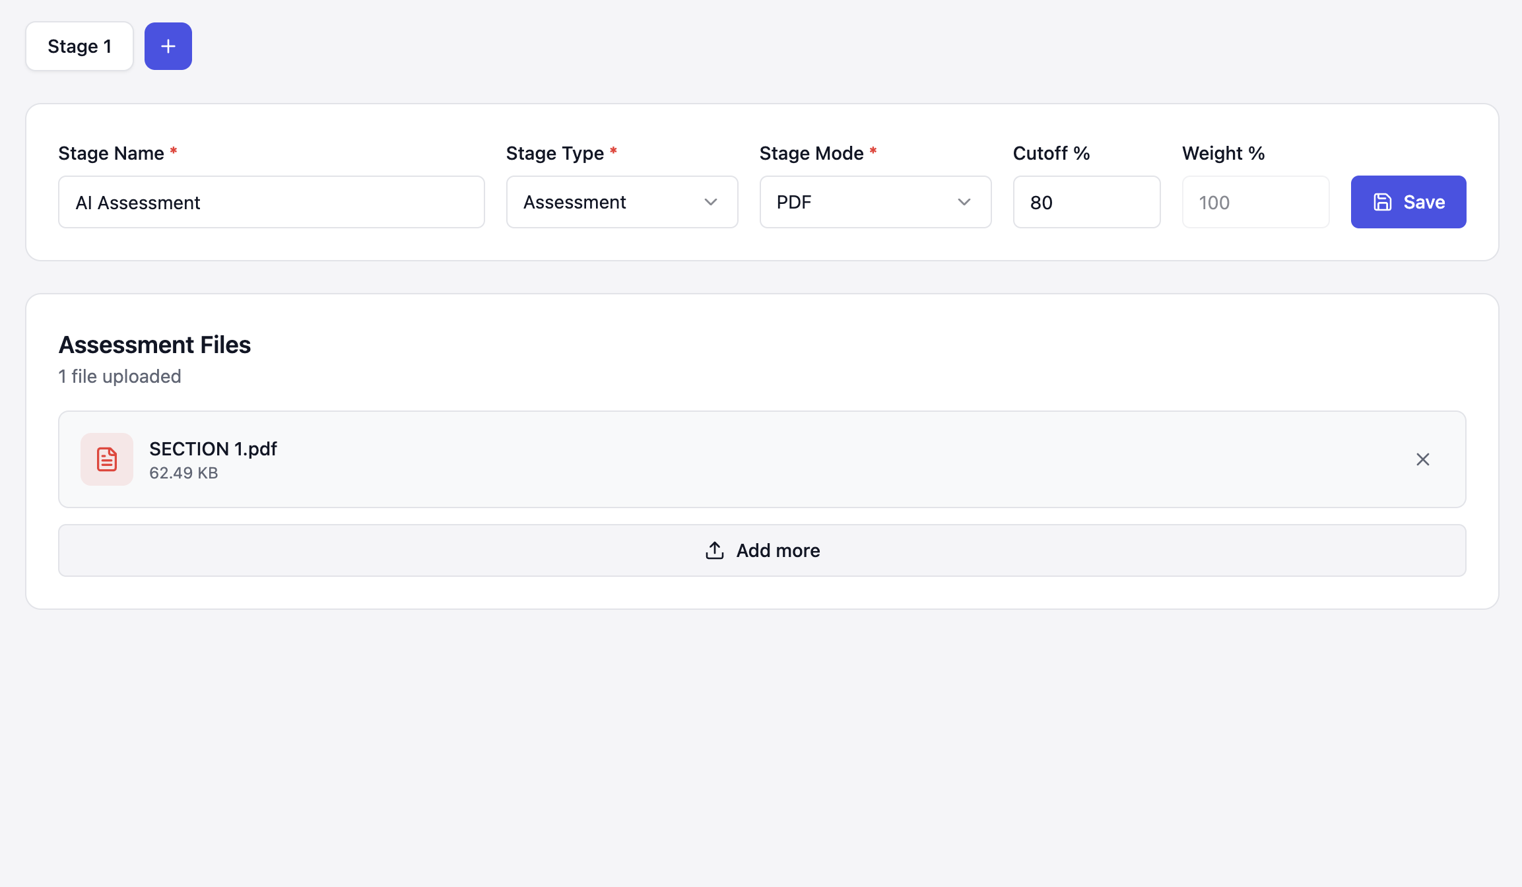Open the Stage Mode dropdown showing PDF

pyautogui.click(x=875, y=202)
